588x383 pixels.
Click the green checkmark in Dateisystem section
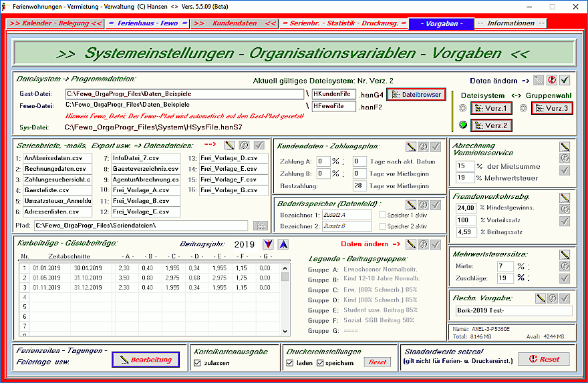point(565,80)
